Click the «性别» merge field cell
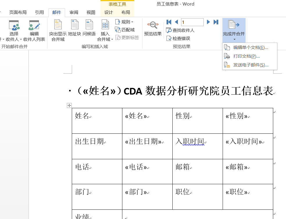 click(248, 121)
